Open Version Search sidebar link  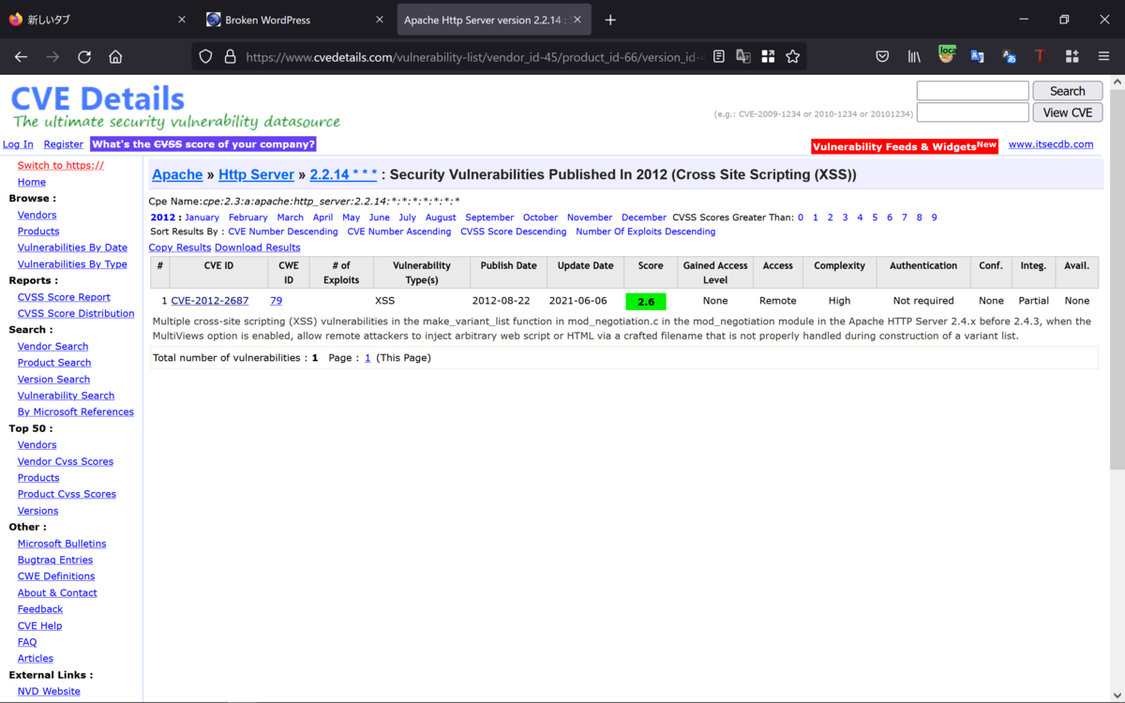(x=53, y=380)
